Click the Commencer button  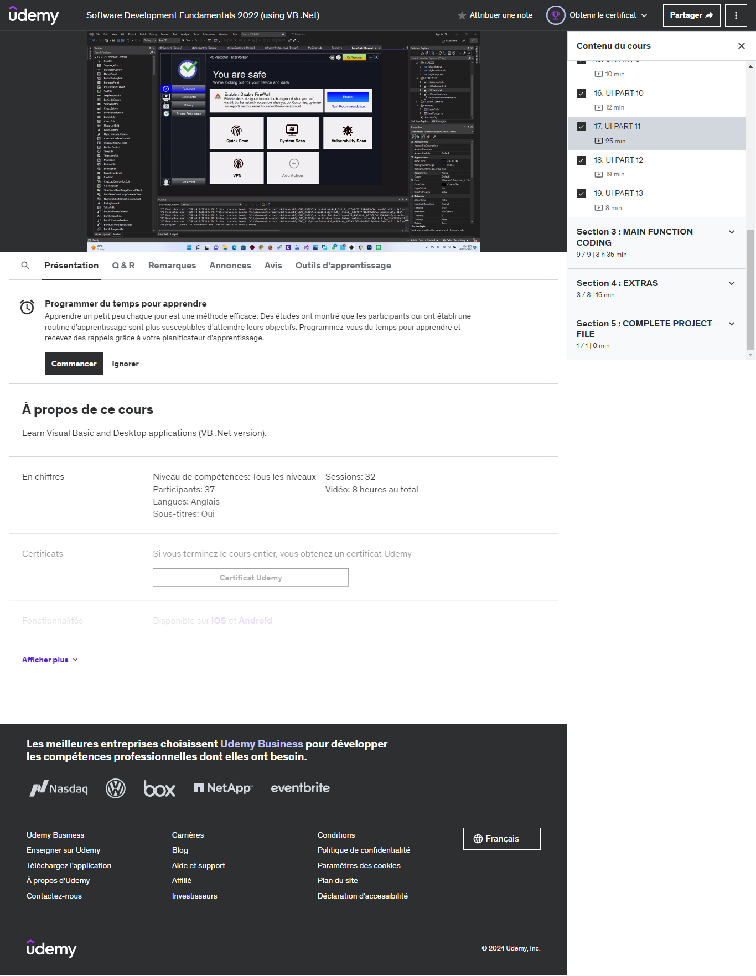coord(74,364)
